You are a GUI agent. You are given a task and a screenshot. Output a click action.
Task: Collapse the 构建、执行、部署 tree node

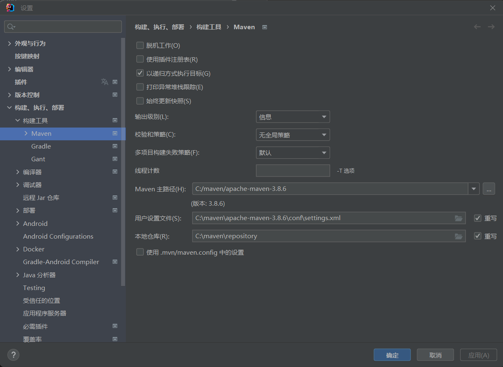[x=9, y=108]
